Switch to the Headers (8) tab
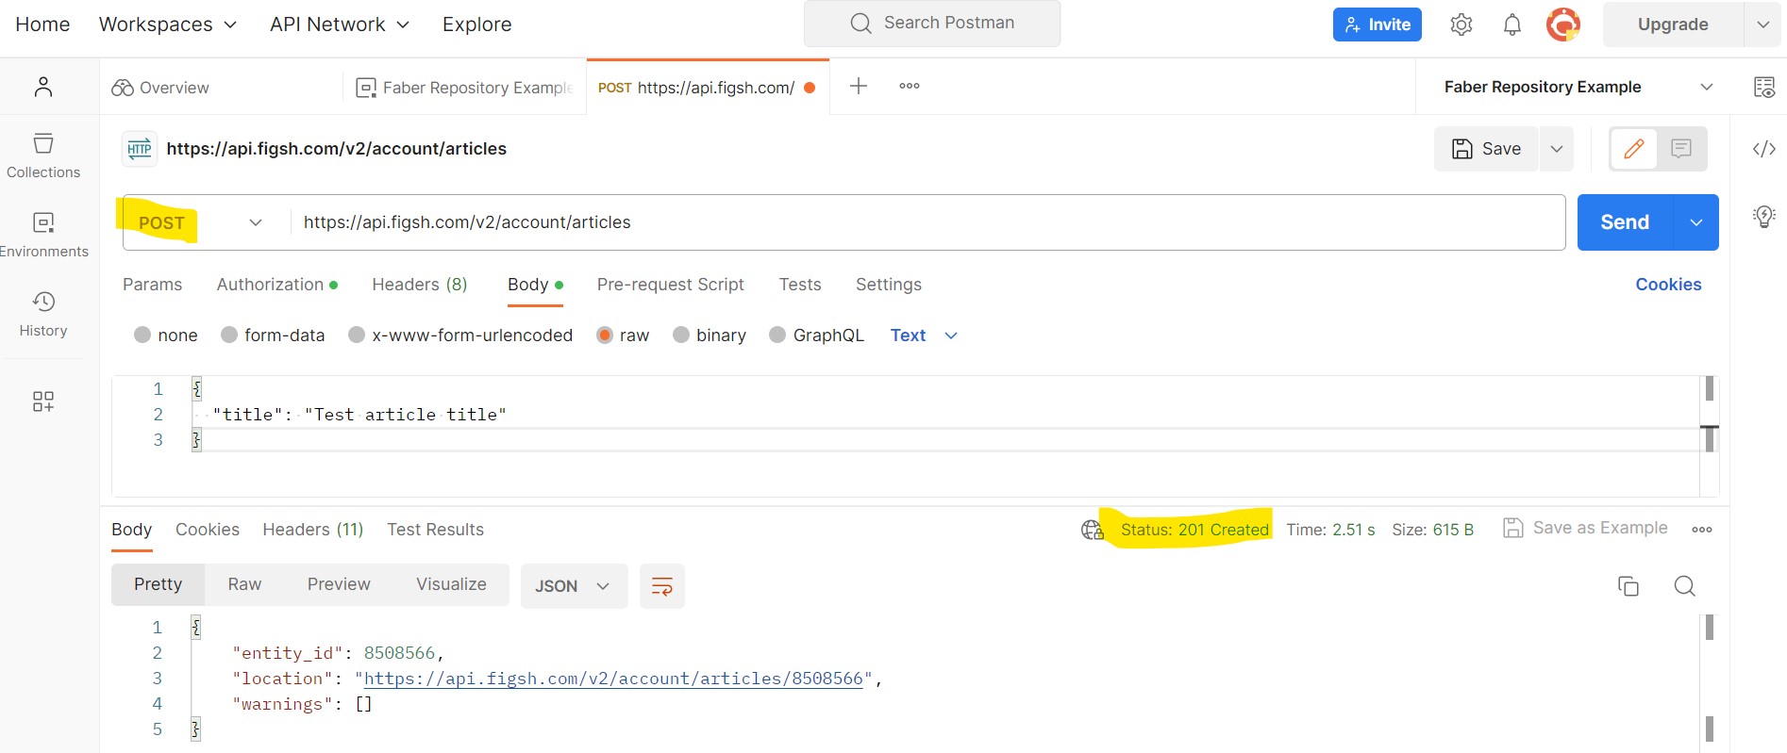The width and height of the screenshot is (1787, 753). tap(420, 285)
